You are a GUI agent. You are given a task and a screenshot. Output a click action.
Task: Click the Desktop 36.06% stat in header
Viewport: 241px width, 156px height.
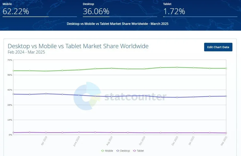[x=96, y=11]
